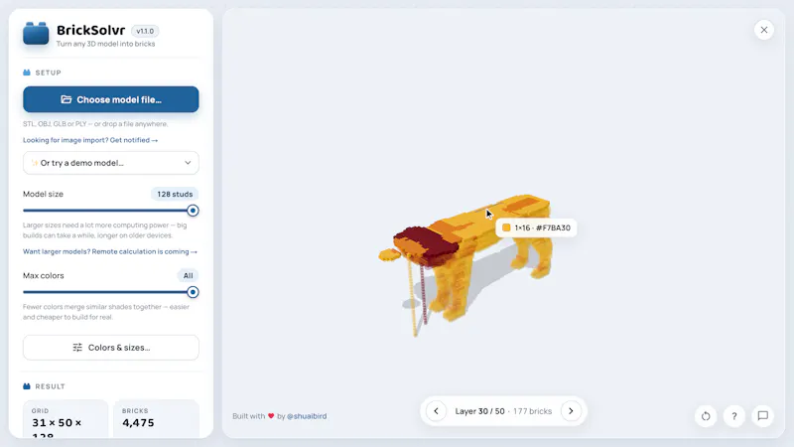This screenshot has width=794, height=447.
Task: Click the 'Model size' label
Action: coord(43,194)
